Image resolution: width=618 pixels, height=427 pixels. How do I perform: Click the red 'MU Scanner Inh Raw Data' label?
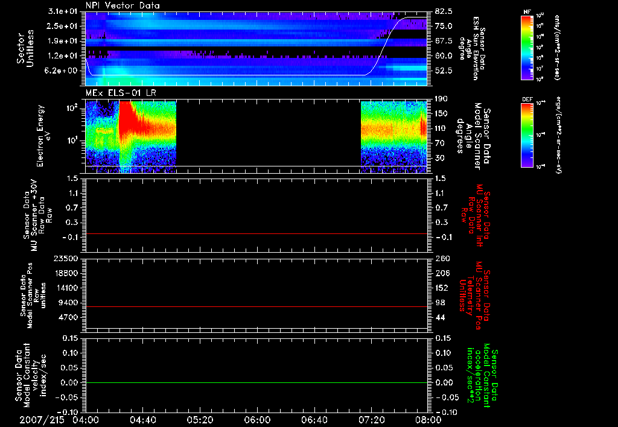coord(476,215)
